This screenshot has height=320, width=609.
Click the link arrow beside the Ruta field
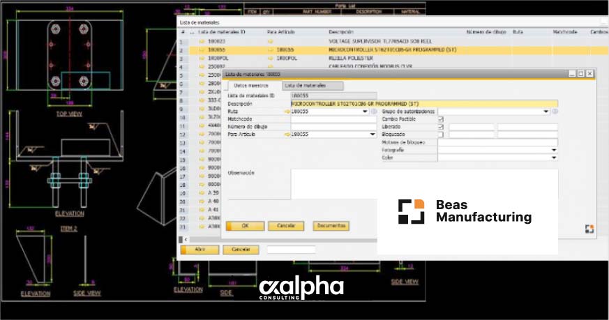[x=287, y=112]
